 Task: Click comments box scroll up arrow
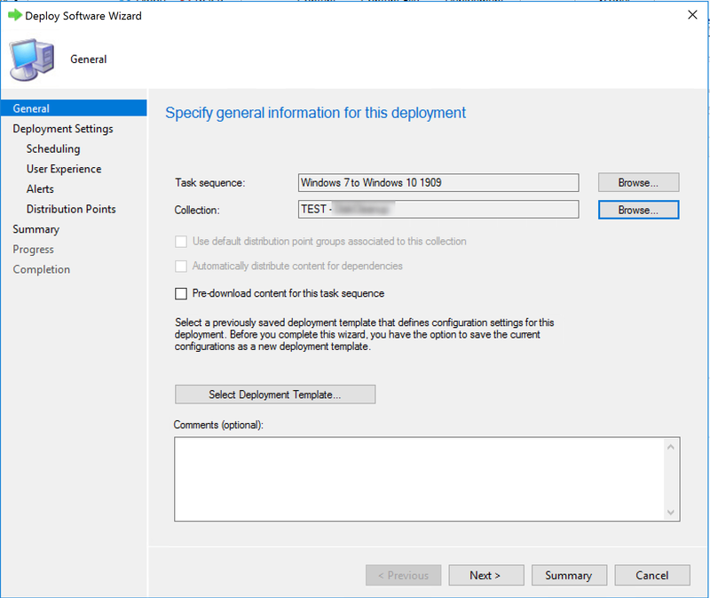pos(671,448)
